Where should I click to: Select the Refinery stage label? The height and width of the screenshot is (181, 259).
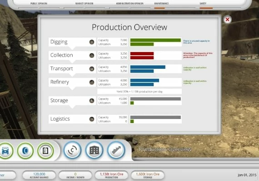tap(60, 82)
